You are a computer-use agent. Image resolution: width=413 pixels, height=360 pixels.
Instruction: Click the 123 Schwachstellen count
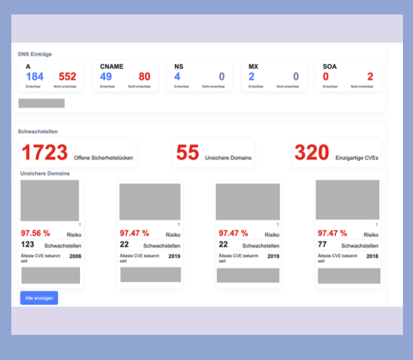click(28, 244)
